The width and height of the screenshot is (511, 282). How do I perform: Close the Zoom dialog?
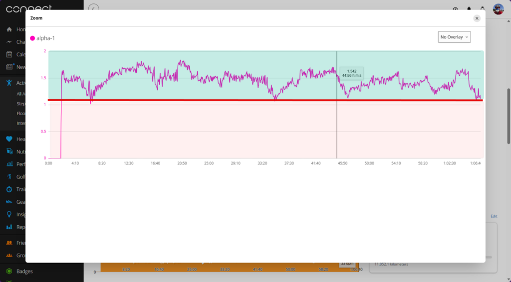point(477,18)
